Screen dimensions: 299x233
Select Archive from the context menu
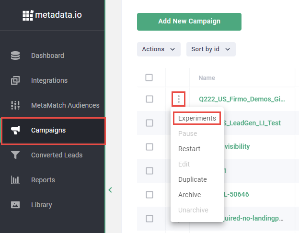pos(189,195)
